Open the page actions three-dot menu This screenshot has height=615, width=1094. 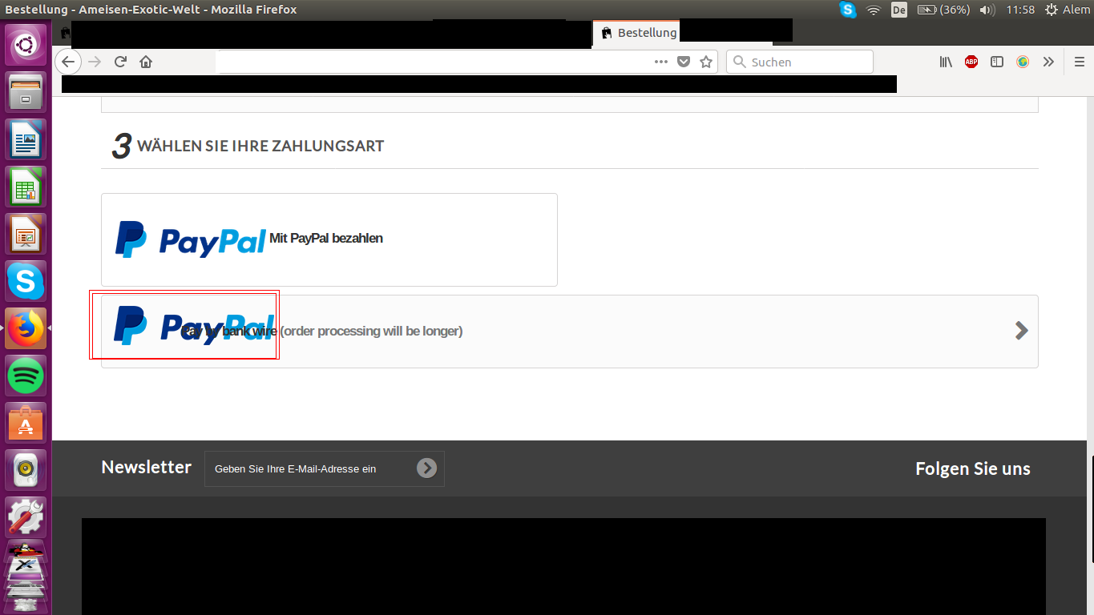[661, 62]
